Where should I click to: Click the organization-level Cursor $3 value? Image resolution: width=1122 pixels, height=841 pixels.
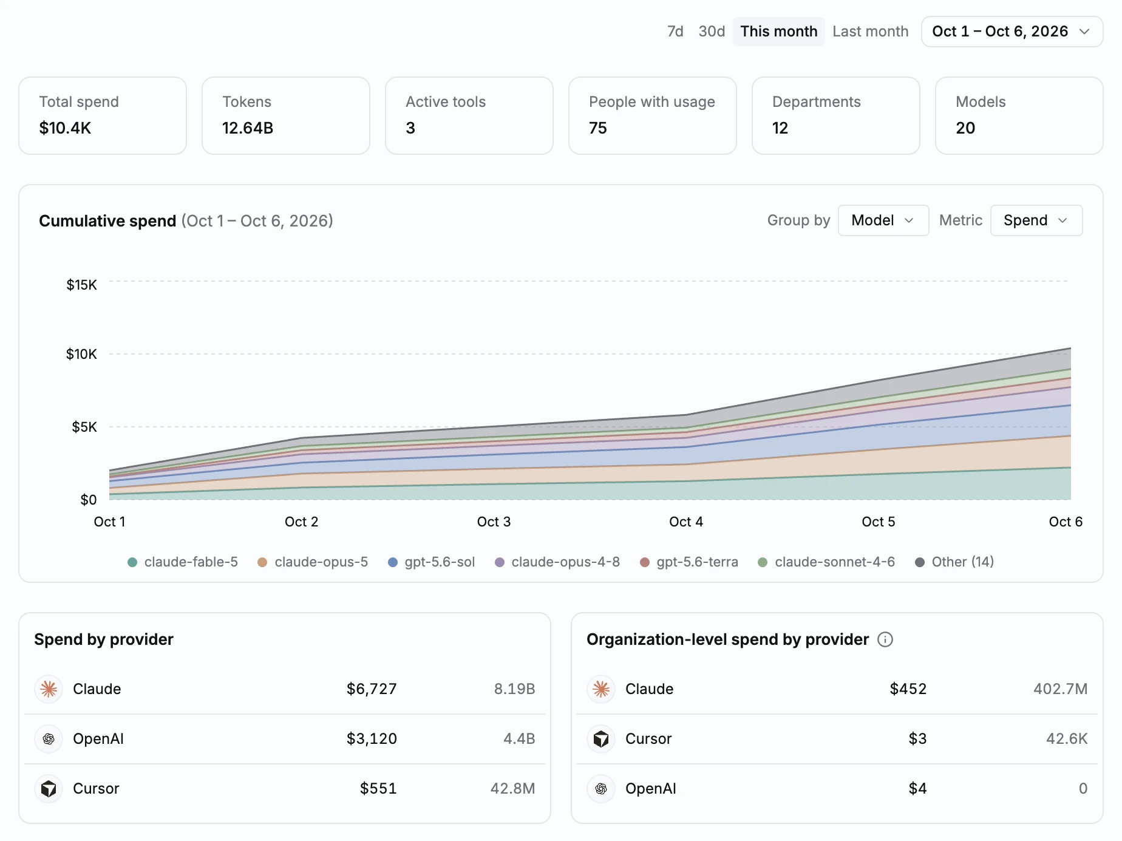pos(917,739)
